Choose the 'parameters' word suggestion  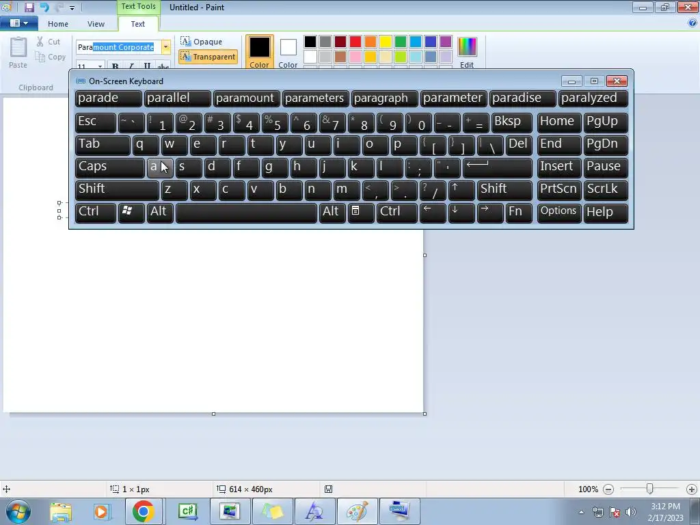click(x=316, y=98)
